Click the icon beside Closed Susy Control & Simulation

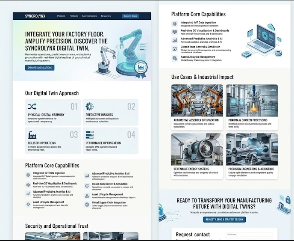pos(87,186)
